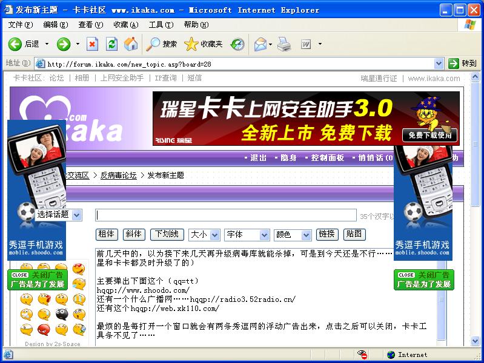Click the 粗体 bold button
Image resolution: width=484 pixels, height=363 pixels.
[x=107, y=234]
